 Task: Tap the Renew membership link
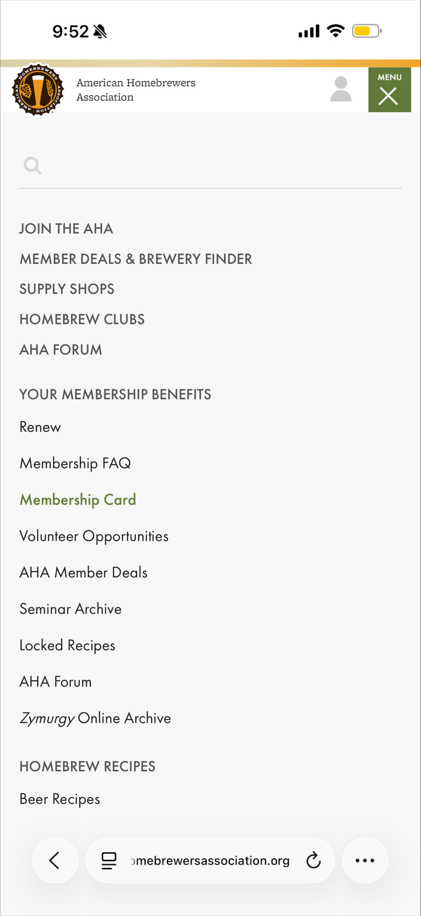(x=40, y=427)
